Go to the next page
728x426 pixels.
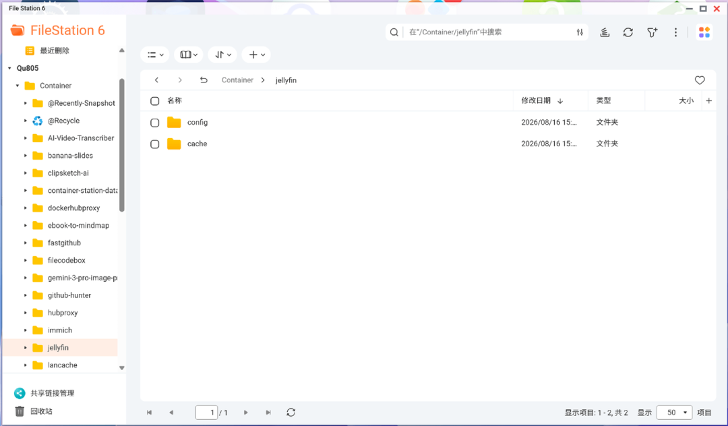pyautogui.click(x=245, y=412)
